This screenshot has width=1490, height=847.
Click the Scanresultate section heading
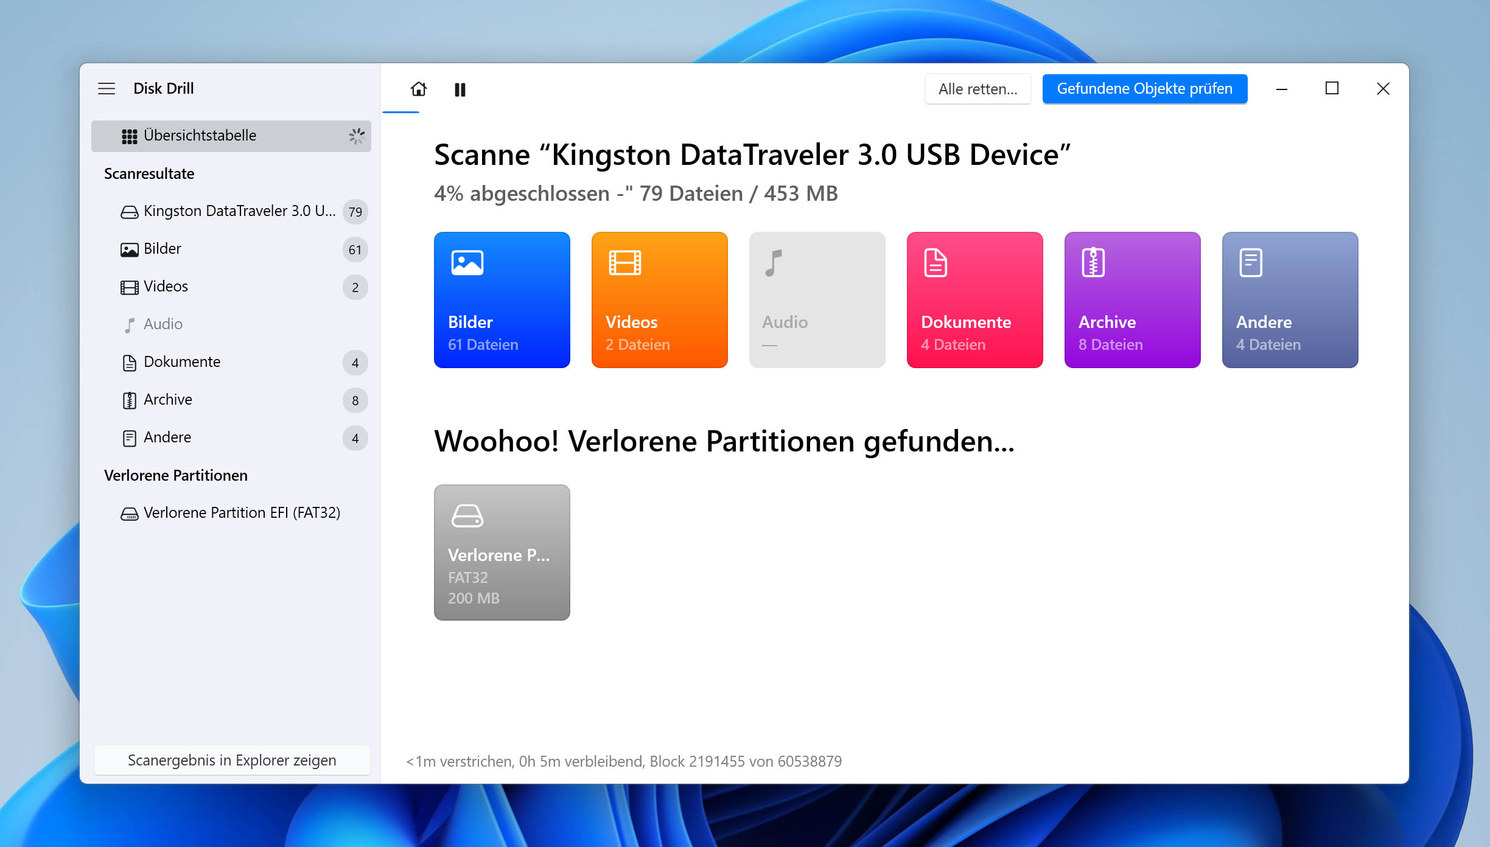point(149,174)
